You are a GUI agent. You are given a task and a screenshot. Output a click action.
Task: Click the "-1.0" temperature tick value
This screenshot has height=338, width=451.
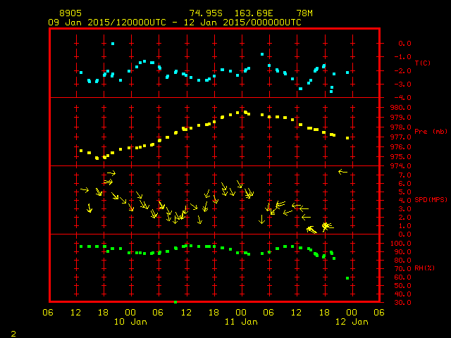pyautogui.click(x=402, y=57)
